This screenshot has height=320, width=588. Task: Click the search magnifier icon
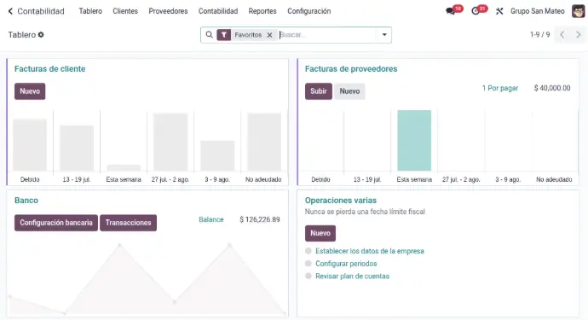pyautogui.click(x=210, y=34)
